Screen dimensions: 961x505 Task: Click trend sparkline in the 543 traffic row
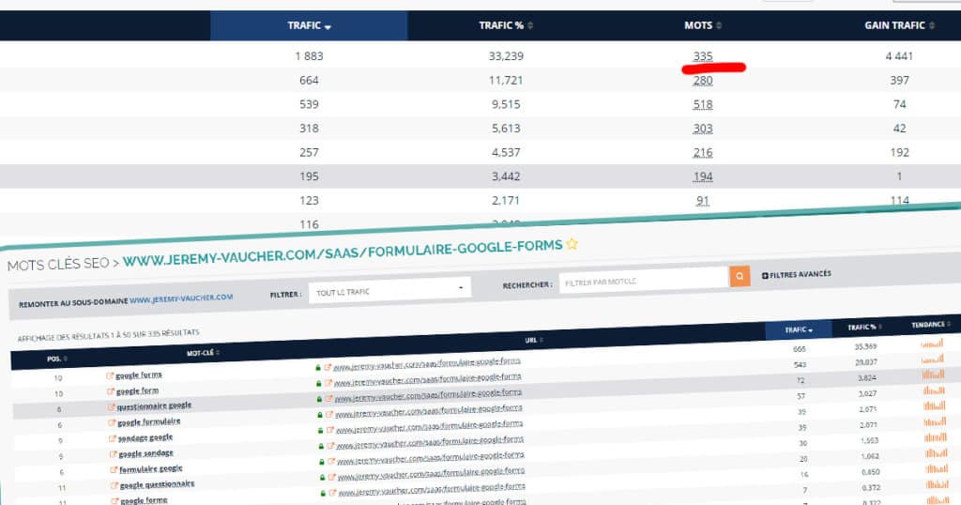pos(932,360)
